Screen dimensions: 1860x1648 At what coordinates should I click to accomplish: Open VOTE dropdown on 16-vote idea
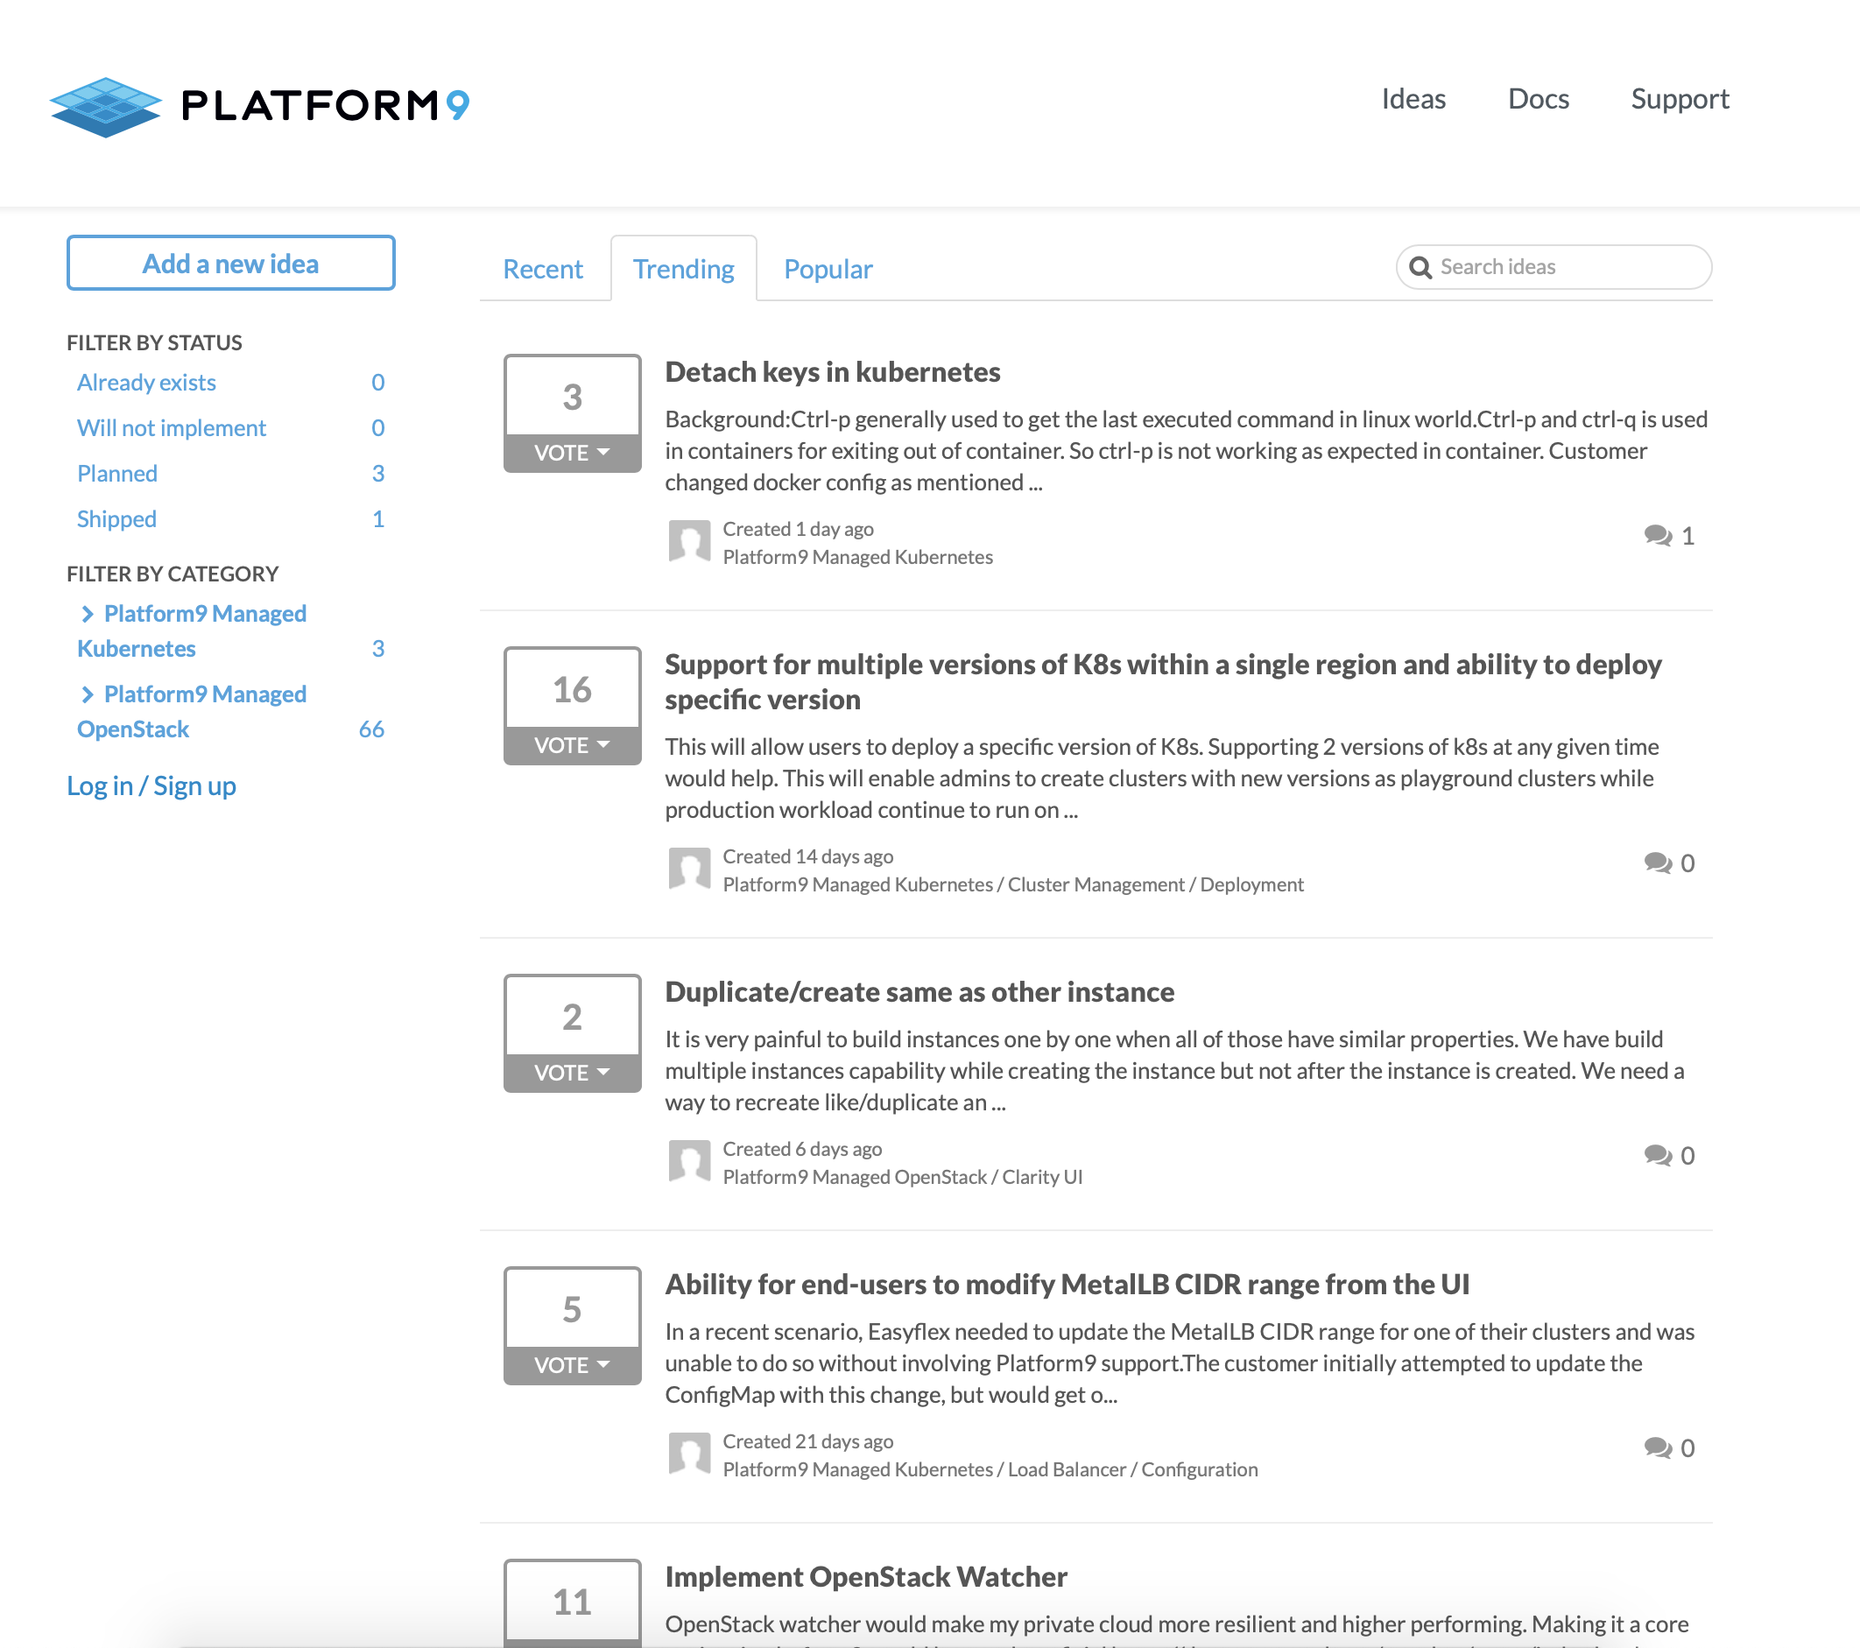[x=572, y=745]
